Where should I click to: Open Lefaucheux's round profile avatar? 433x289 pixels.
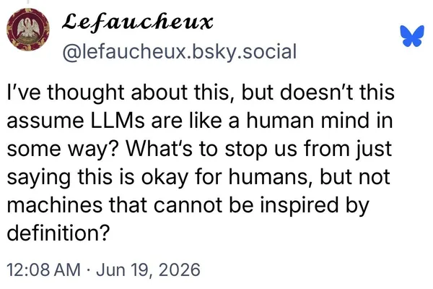point(28,30)
